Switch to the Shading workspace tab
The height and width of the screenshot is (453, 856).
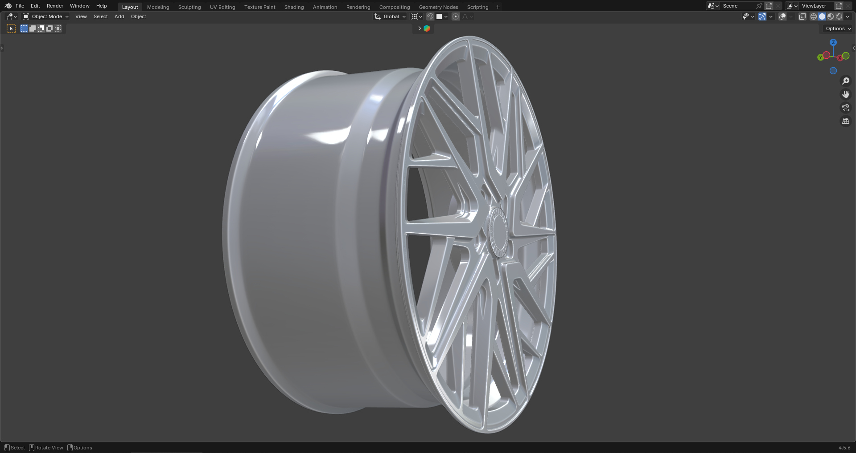click(x=294, y=7)
